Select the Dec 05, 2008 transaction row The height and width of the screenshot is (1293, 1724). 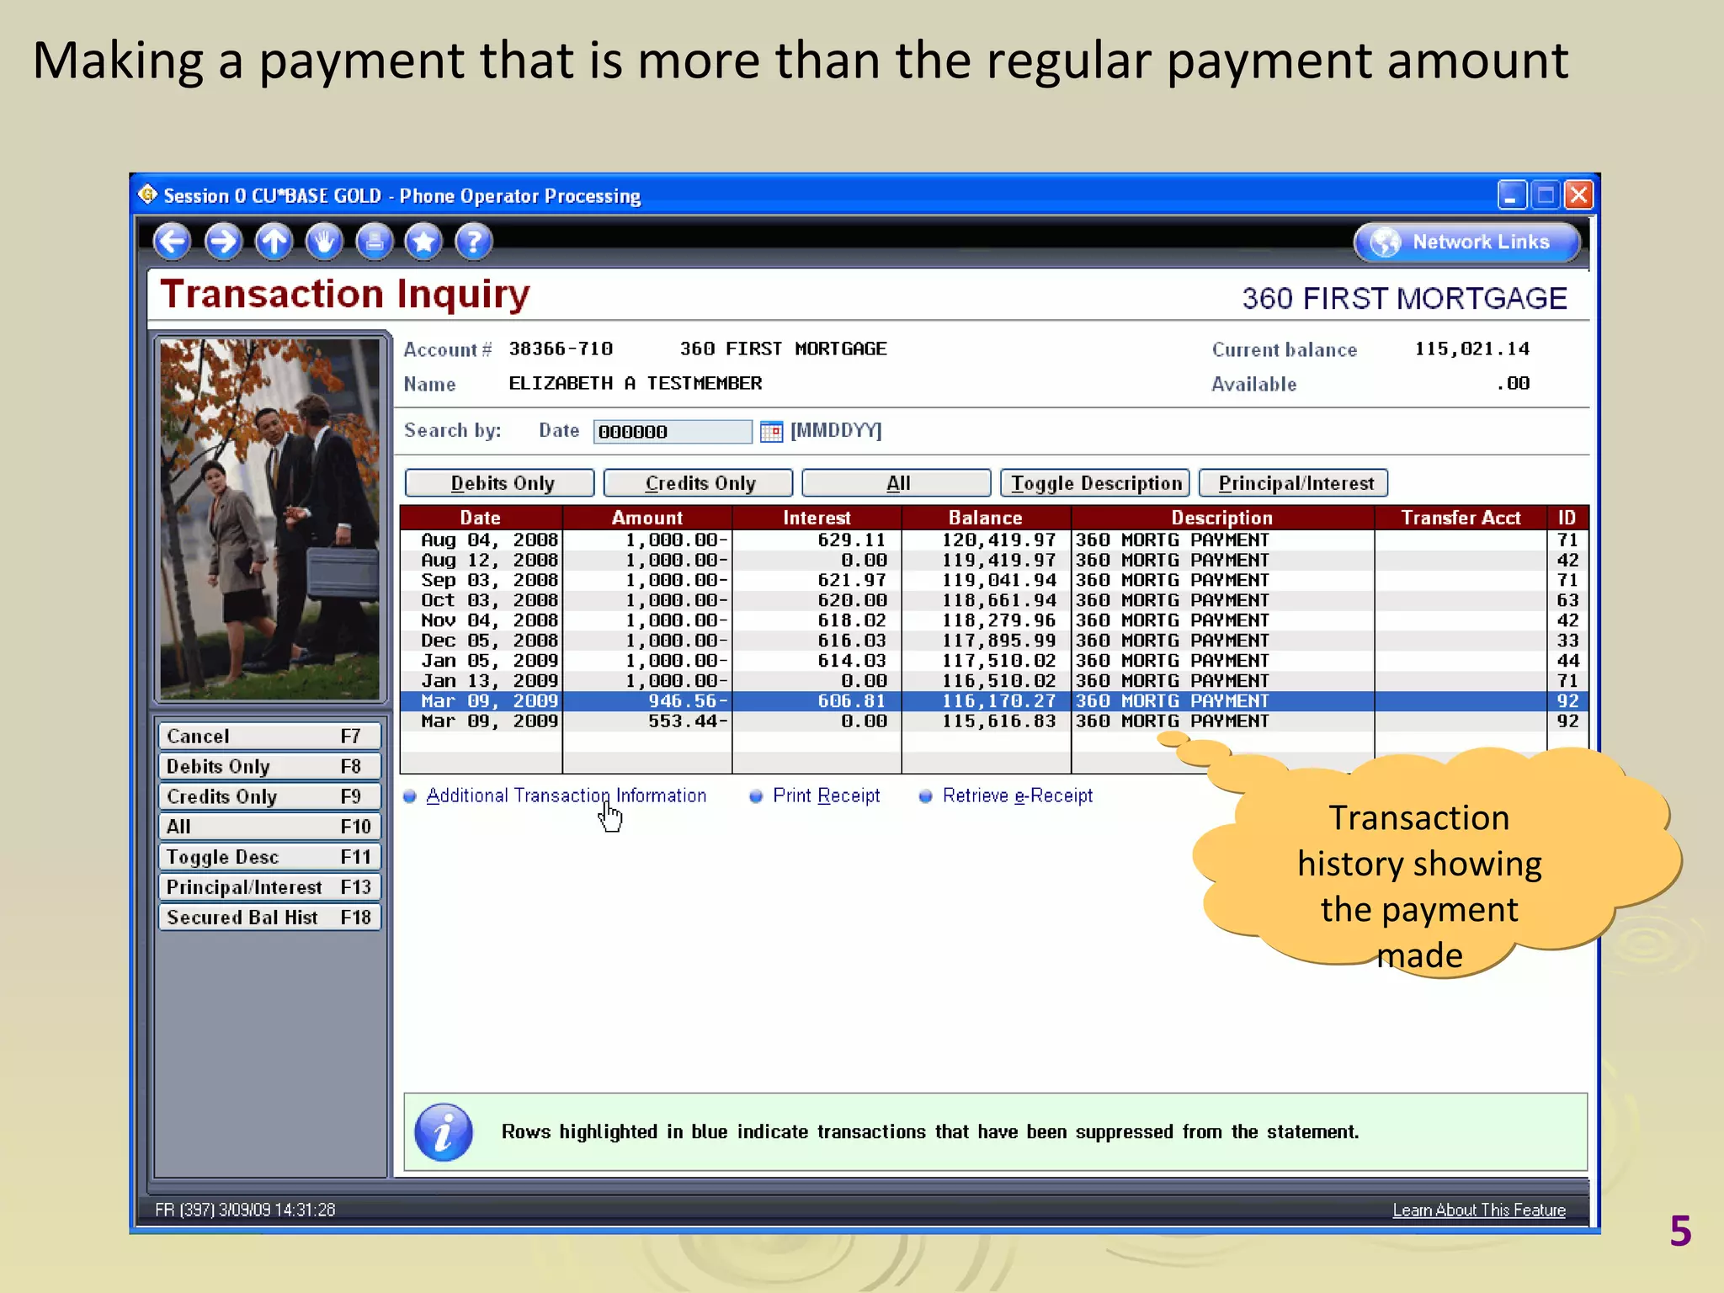[994, 641]
